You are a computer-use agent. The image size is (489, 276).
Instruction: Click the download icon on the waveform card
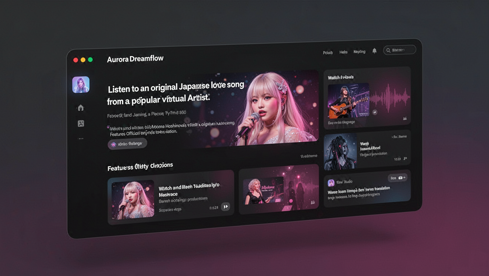tap(405, 118)
